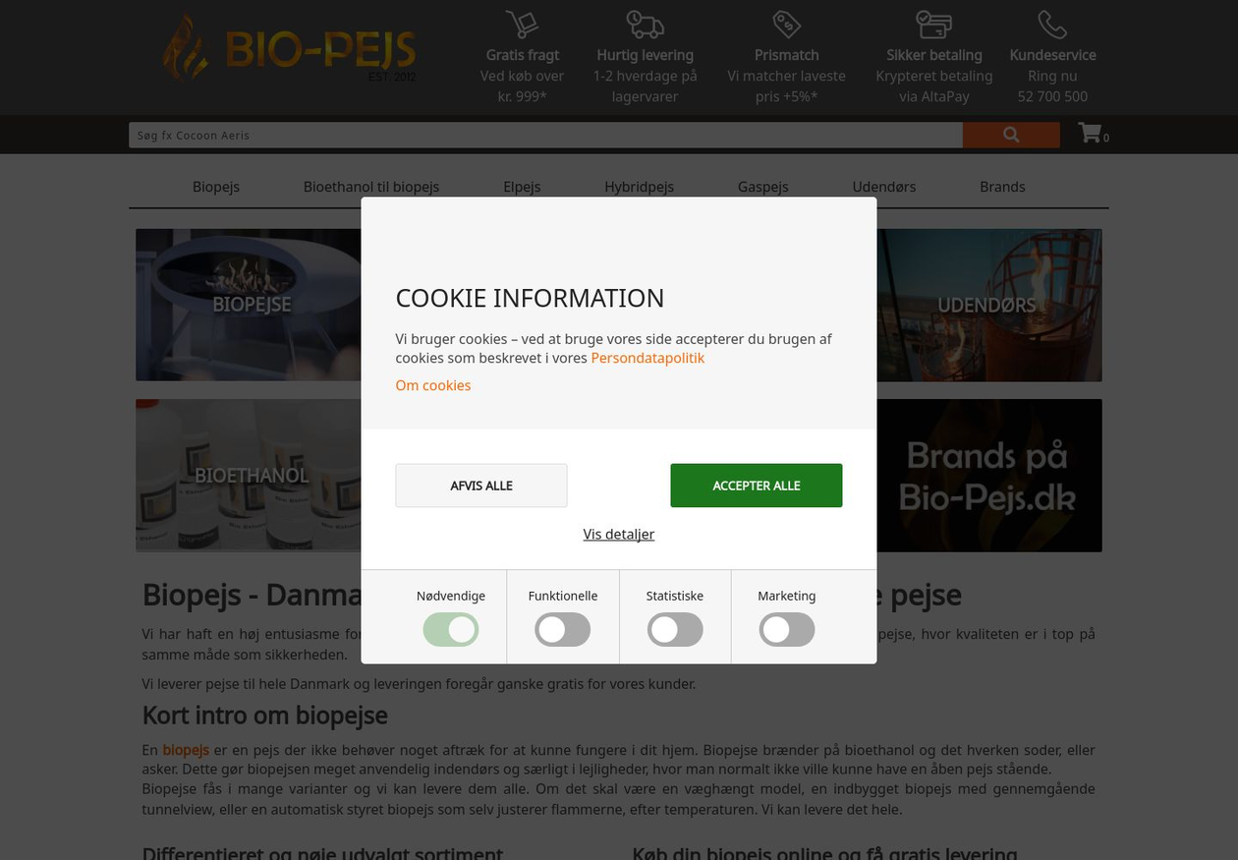The width and height of the screenshot is (1238, 860).
Task: Select Elpejs in the navigation bar
Action: (522, 187)
